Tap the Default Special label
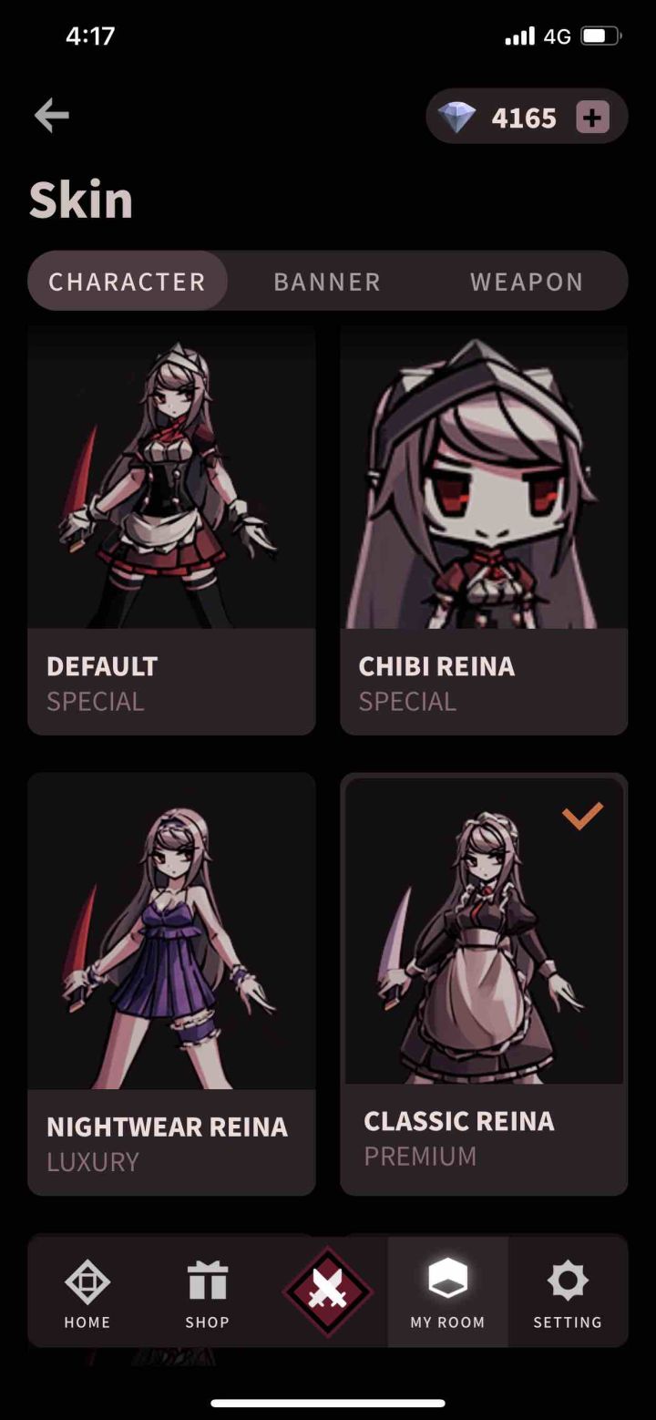The height and width of the screenshot is (1420, 656). tap(96, 702)
